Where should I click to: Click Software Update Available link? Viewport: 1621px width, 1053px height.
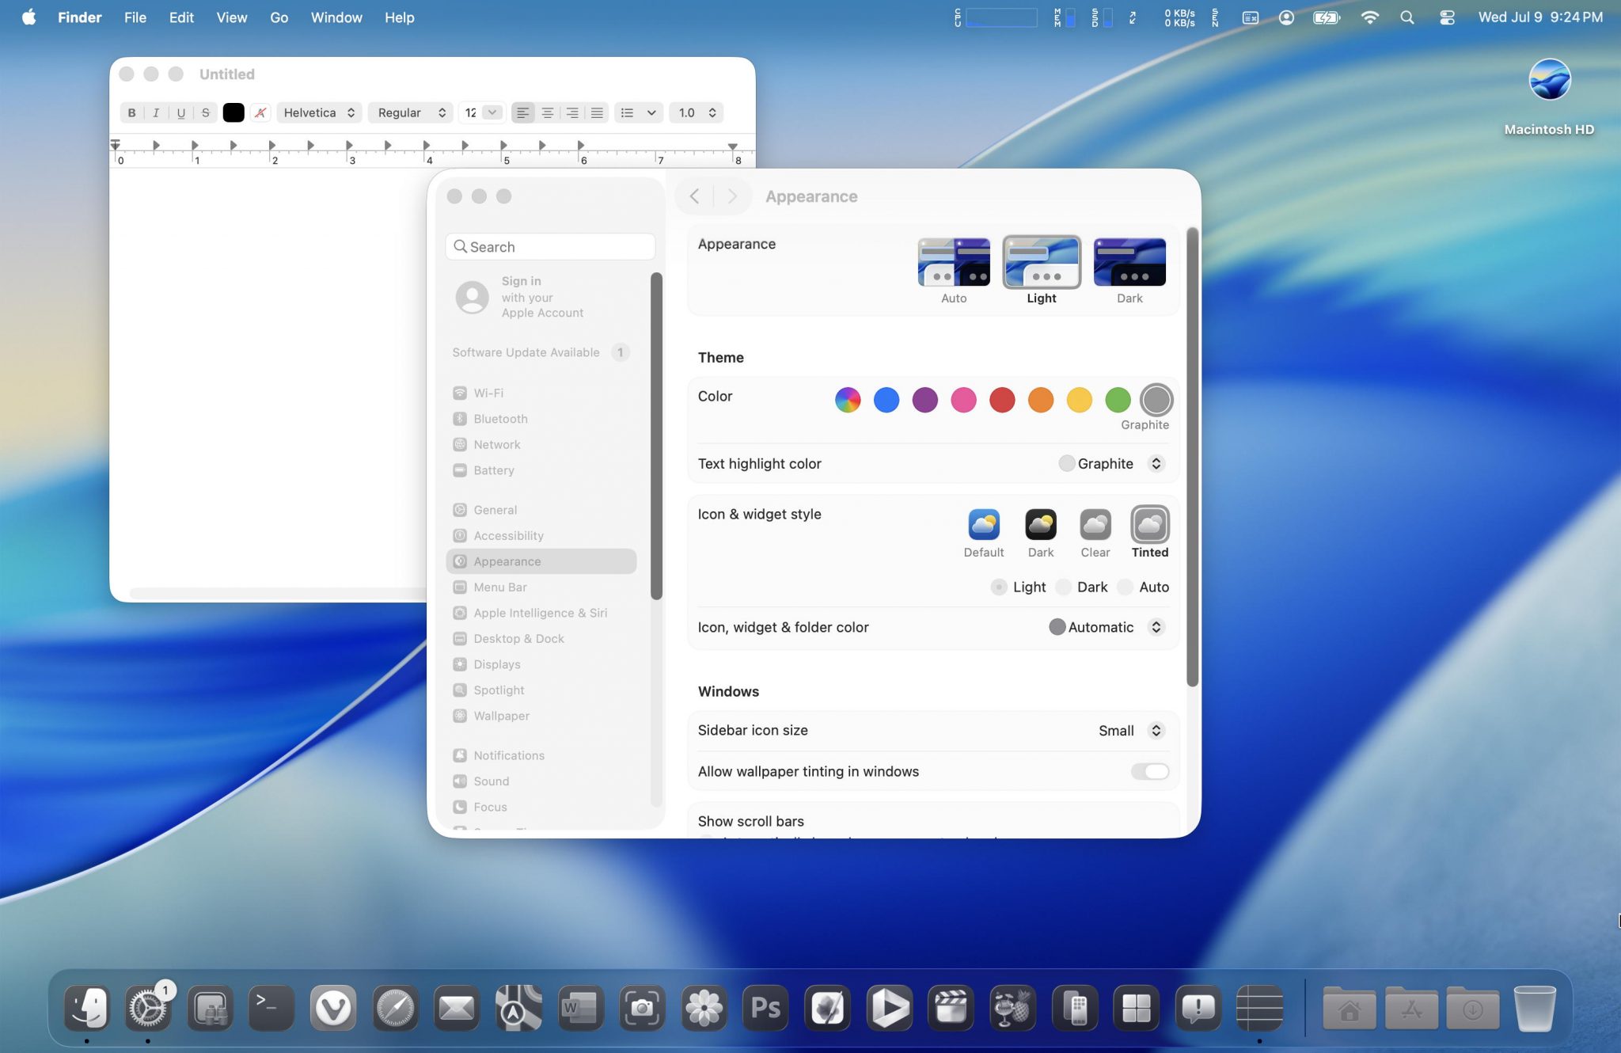(526, 352)
